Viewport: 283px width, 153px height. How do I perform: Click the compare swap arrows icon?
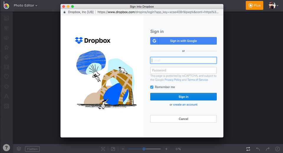248,149
